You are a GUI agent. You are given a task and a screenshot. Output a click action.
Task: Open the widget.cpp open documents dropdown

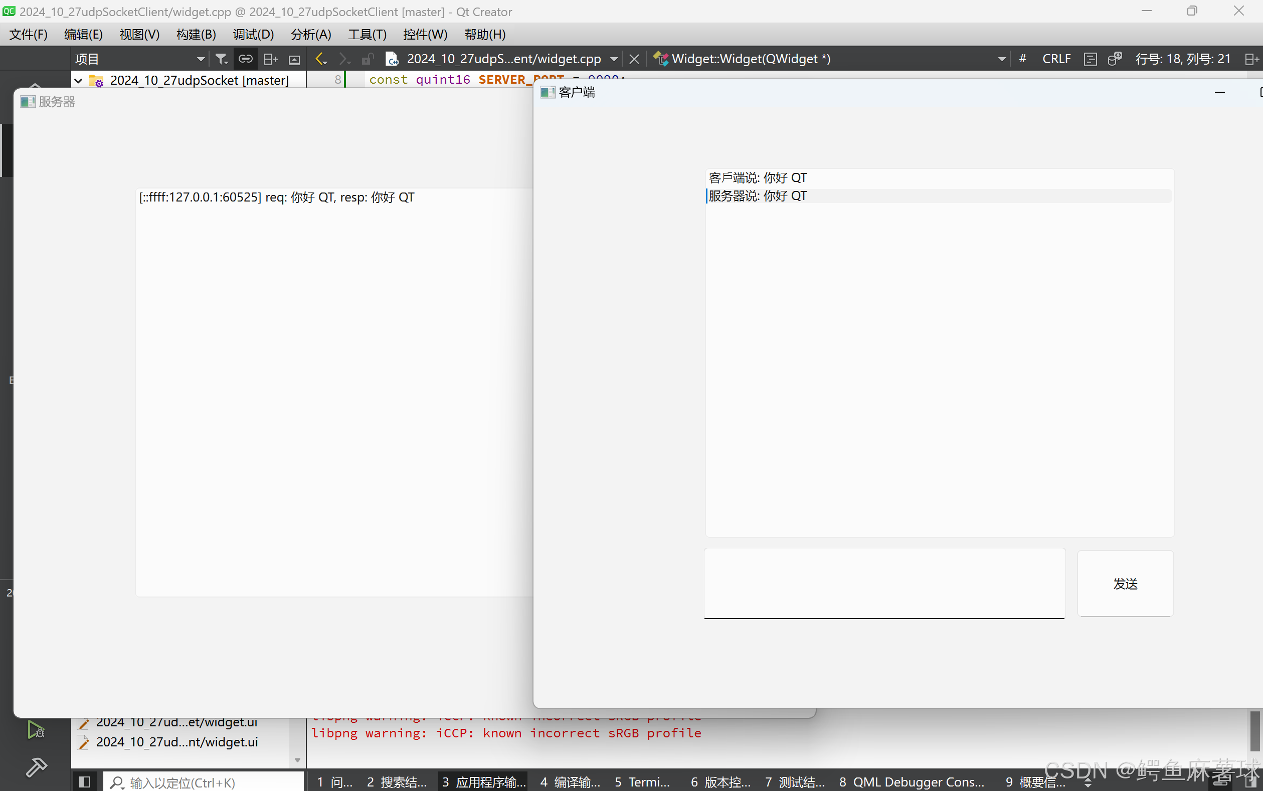click(614, 59)
